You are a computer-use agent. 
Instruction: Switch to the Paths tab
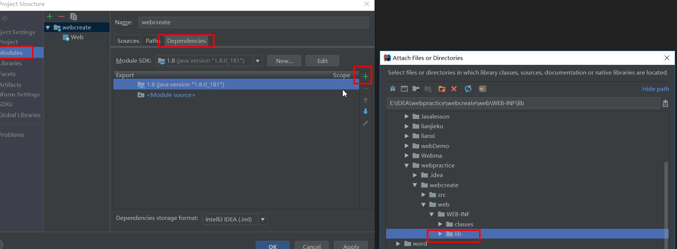click(x=153, y=41)
